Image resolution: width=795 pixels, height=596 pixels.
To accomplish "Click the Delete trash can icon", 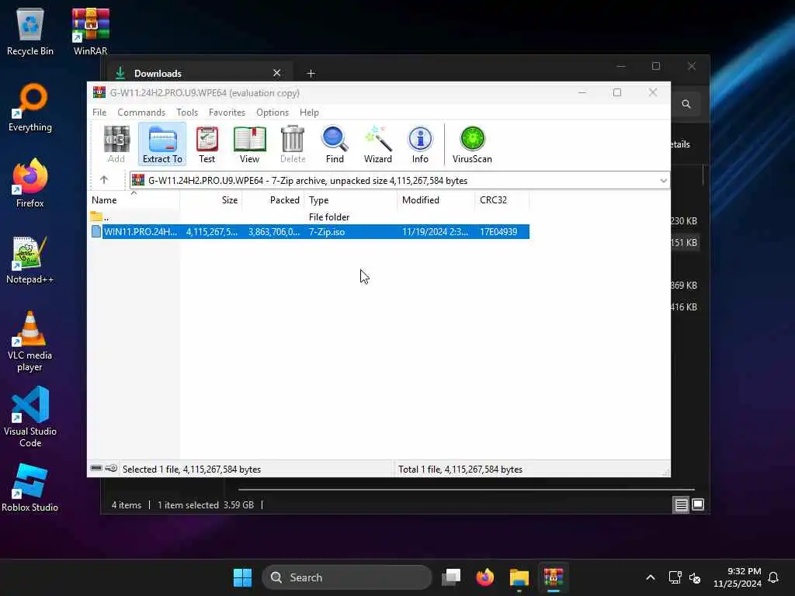I will (293, 144).
